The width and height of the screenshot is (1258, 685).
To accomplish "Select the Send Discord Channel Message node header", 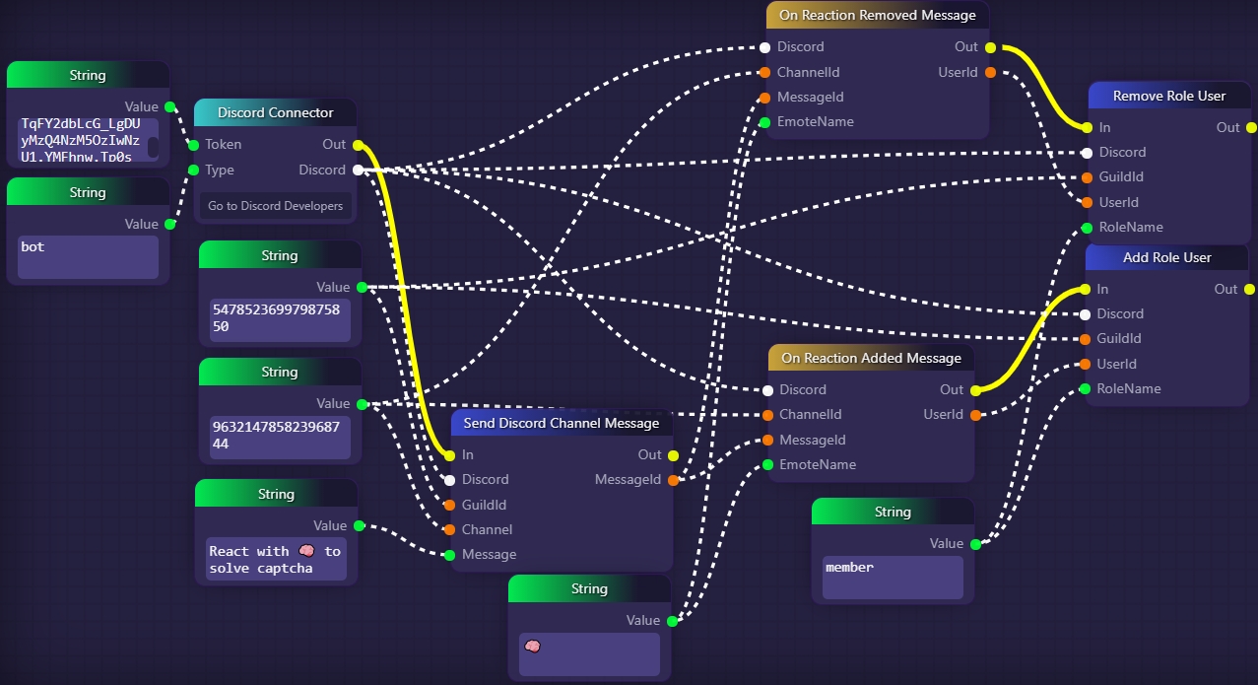I will [x=561, y=424].
